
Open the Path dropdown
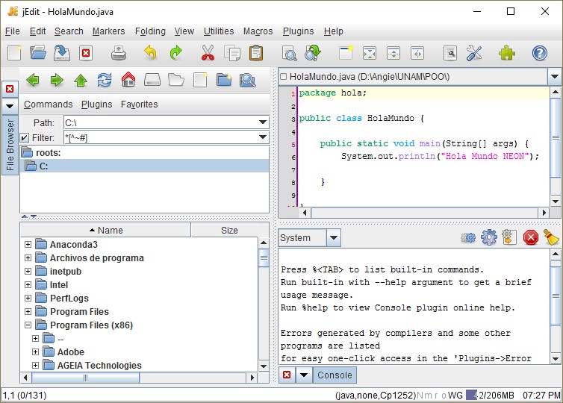point(263,122)
